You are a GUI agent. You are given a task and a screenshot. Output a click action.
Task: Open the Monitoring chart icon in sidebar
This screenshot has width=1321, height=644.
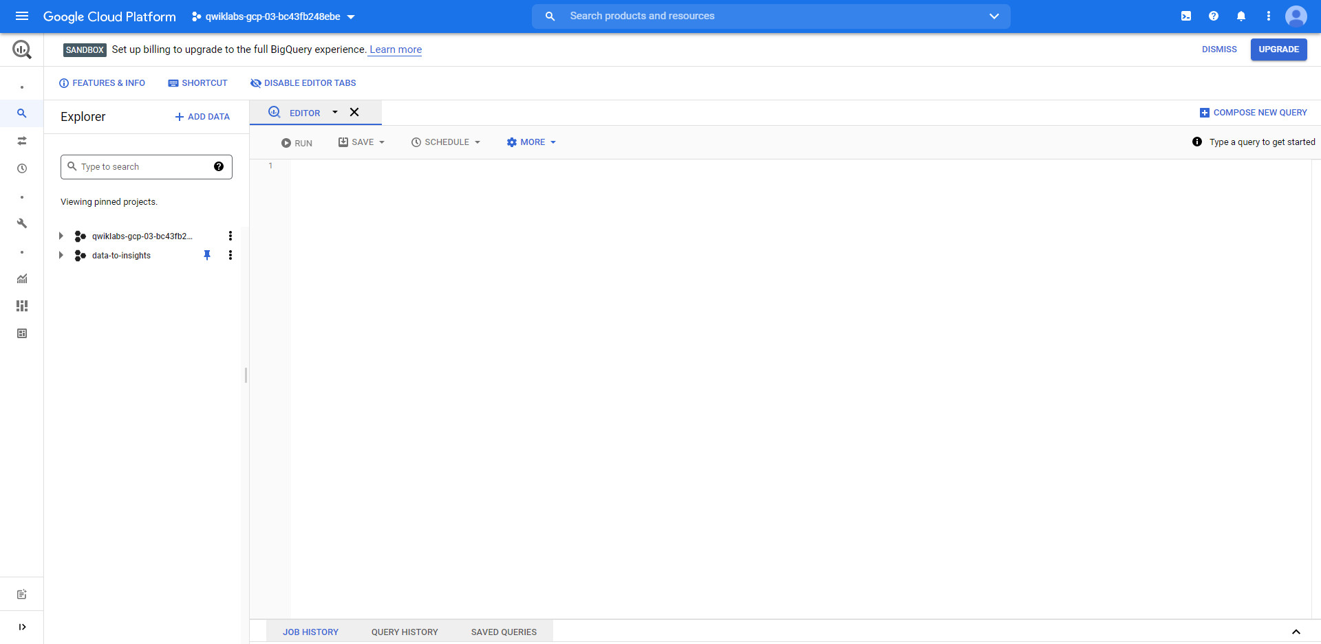point(21,278)
